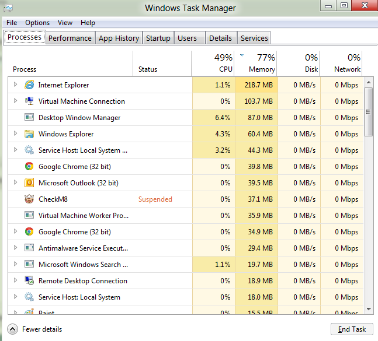Switch to the Performance tab

[70, 38]
